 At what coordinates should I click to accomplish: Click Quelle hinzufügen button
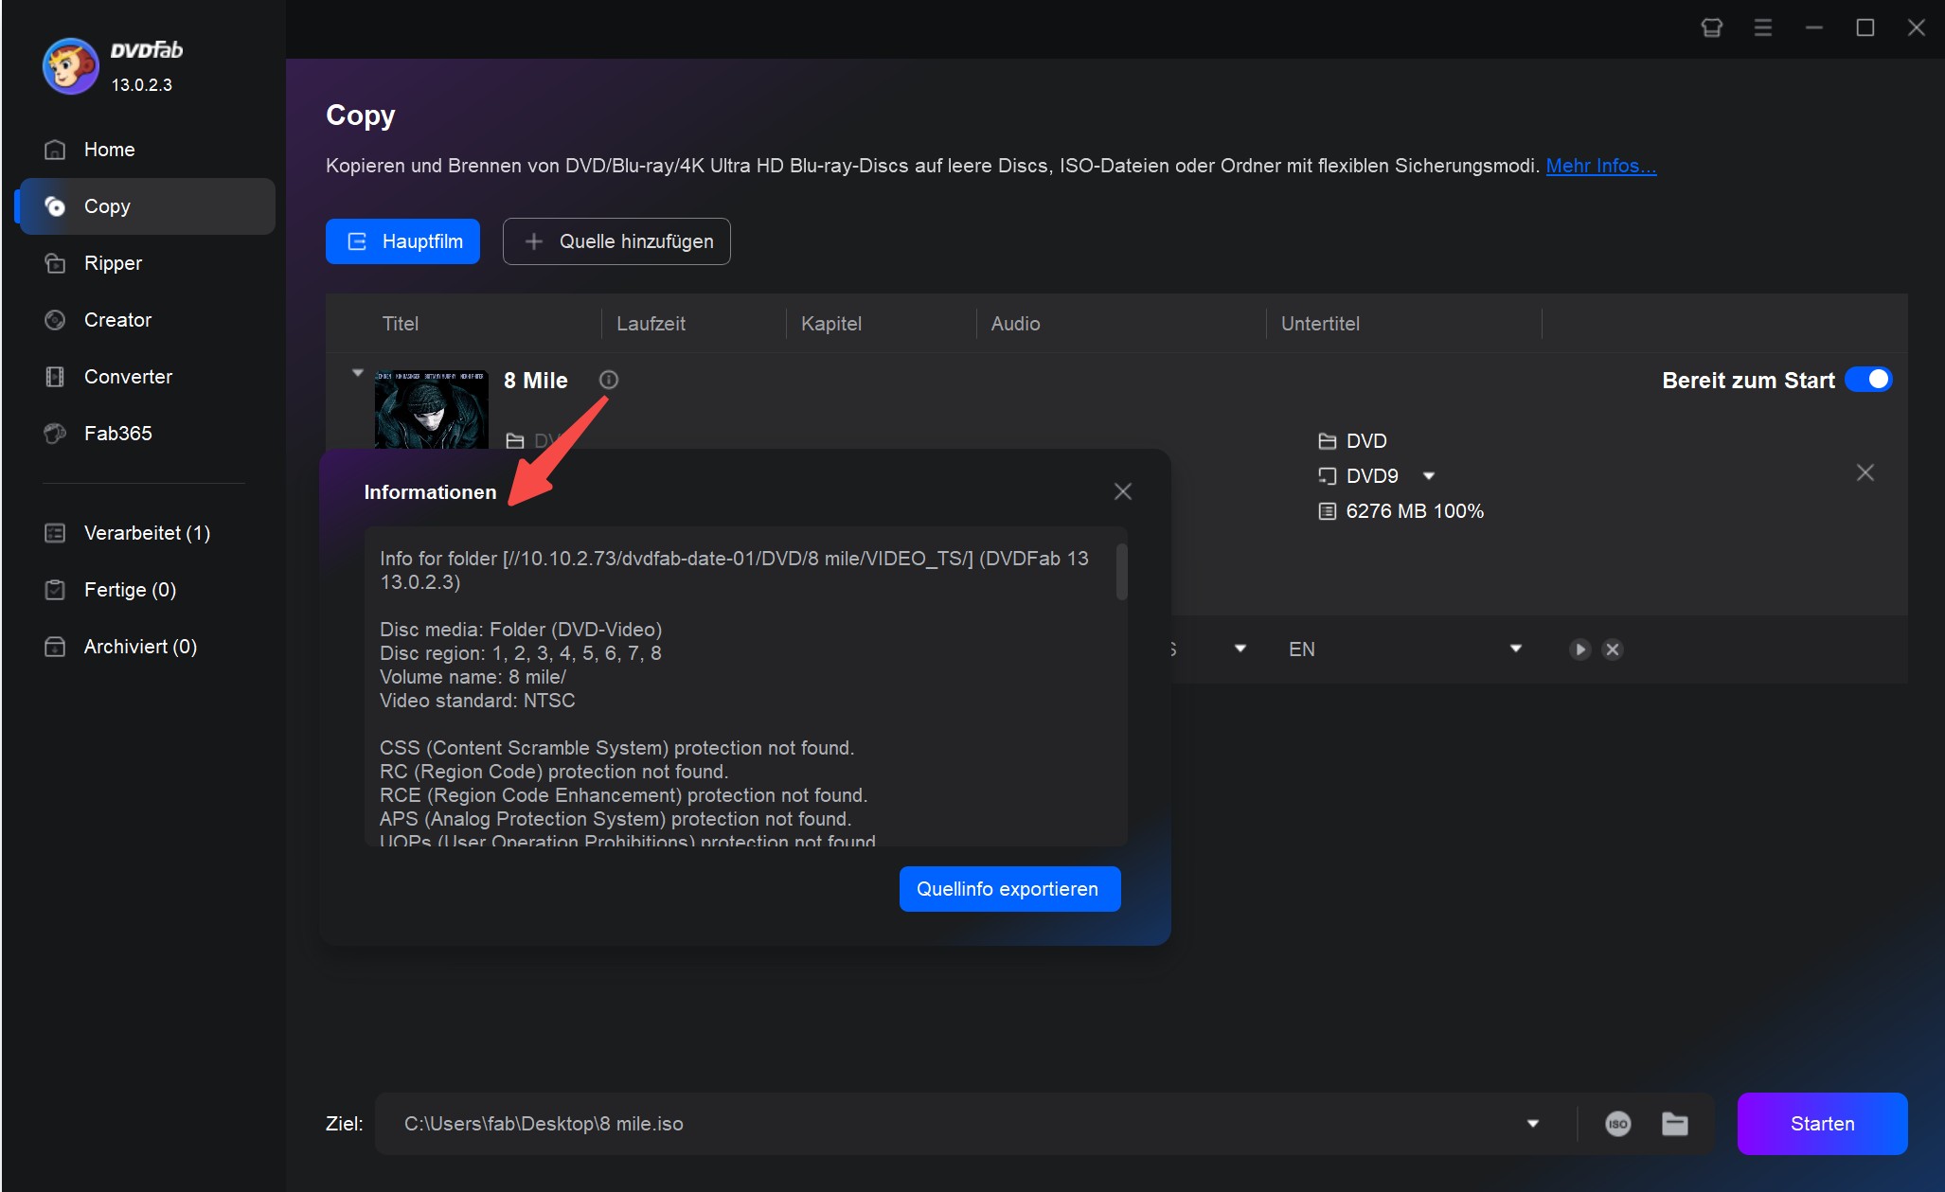[616, 241]
